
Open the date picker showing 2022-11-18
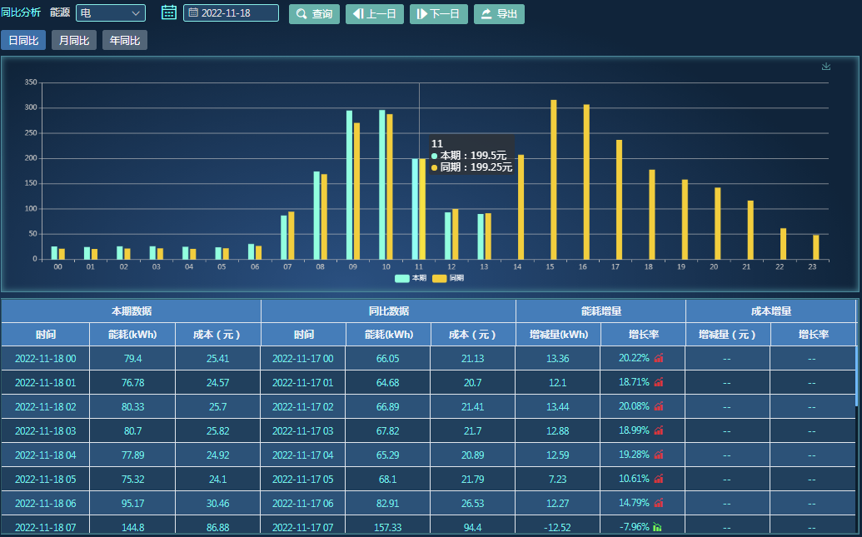point(231,13)
